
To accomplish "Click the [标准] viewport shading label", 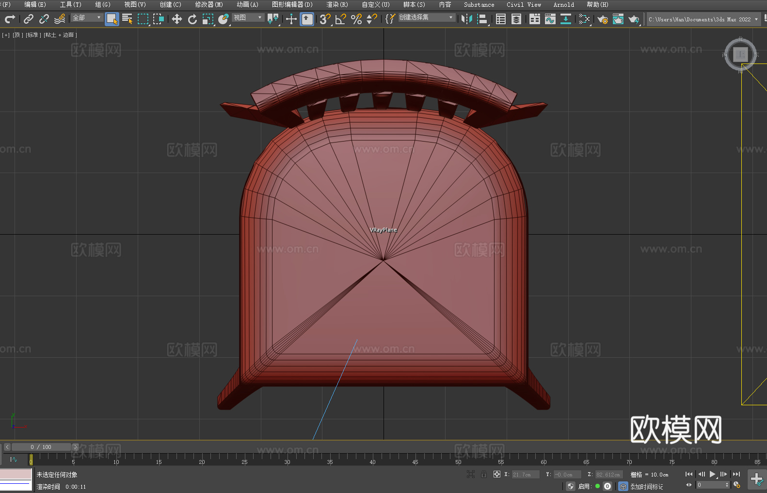I will point(33,35).
